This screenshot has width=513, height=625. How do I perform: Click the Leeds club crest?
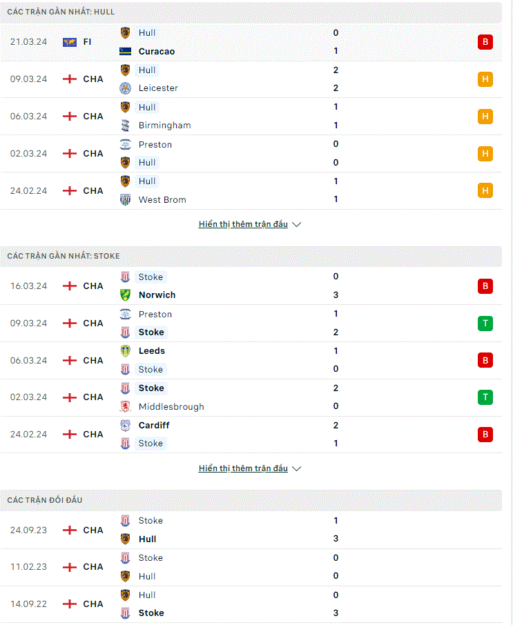(x=125, y=350)
